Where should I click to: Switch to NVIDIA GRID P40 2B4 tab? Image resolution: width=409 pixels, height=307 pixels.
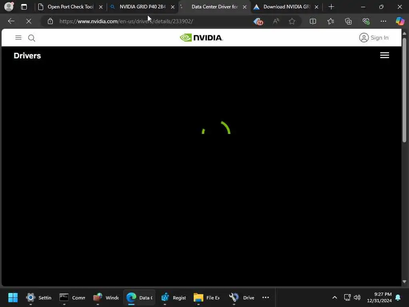click(x=143, y=7)
